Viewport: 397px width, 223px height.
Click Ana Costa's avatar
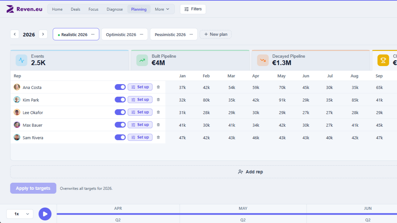click(17, 87)
